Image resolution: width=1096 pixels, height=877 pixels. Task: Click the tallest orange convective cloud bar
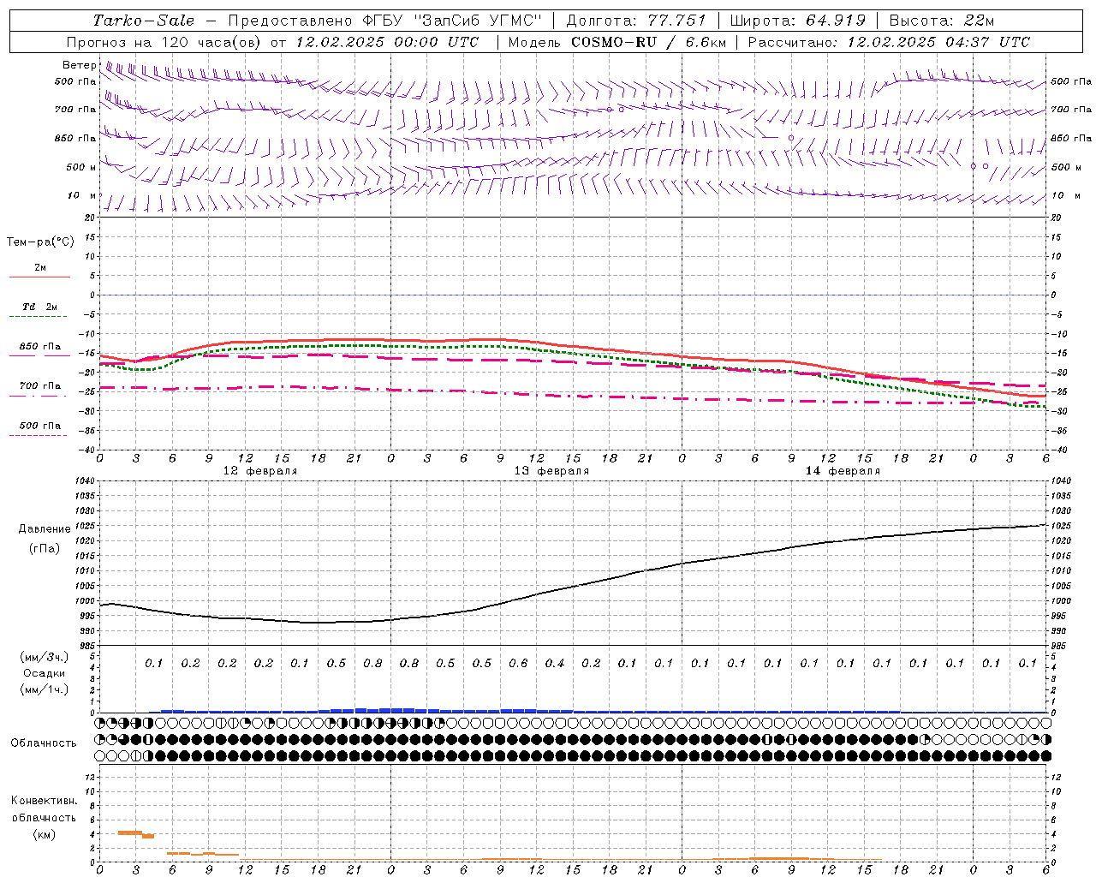pos(129,832)
